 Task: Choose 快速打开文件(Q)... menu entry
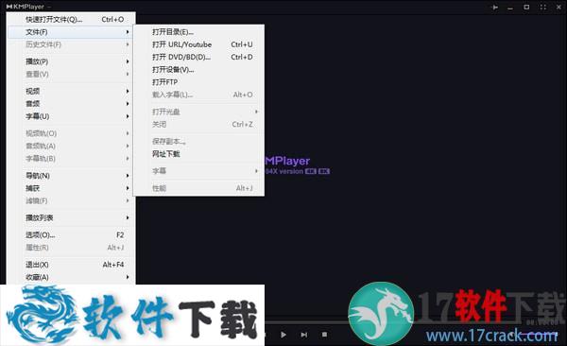71,19
